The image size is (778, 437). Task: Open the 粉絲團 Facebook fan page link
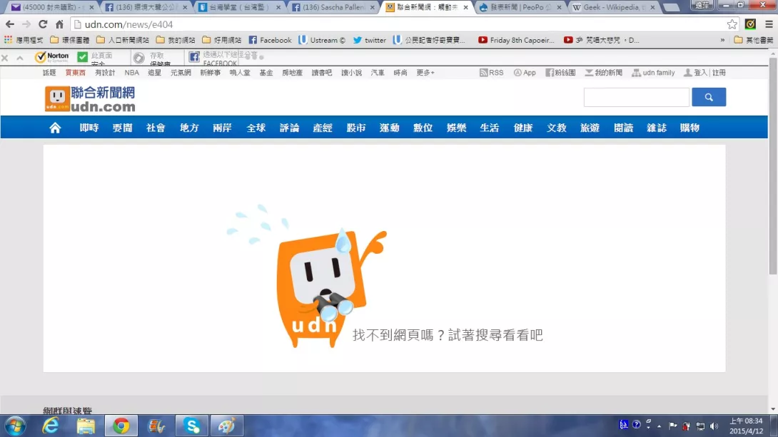point(561,72)
